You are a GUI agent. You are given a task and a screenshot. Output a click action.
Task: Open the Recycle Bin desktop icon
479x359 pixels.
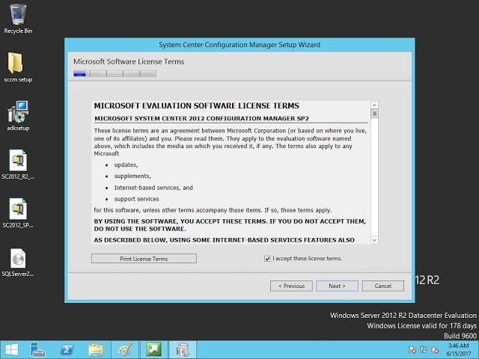pos(18,15)
